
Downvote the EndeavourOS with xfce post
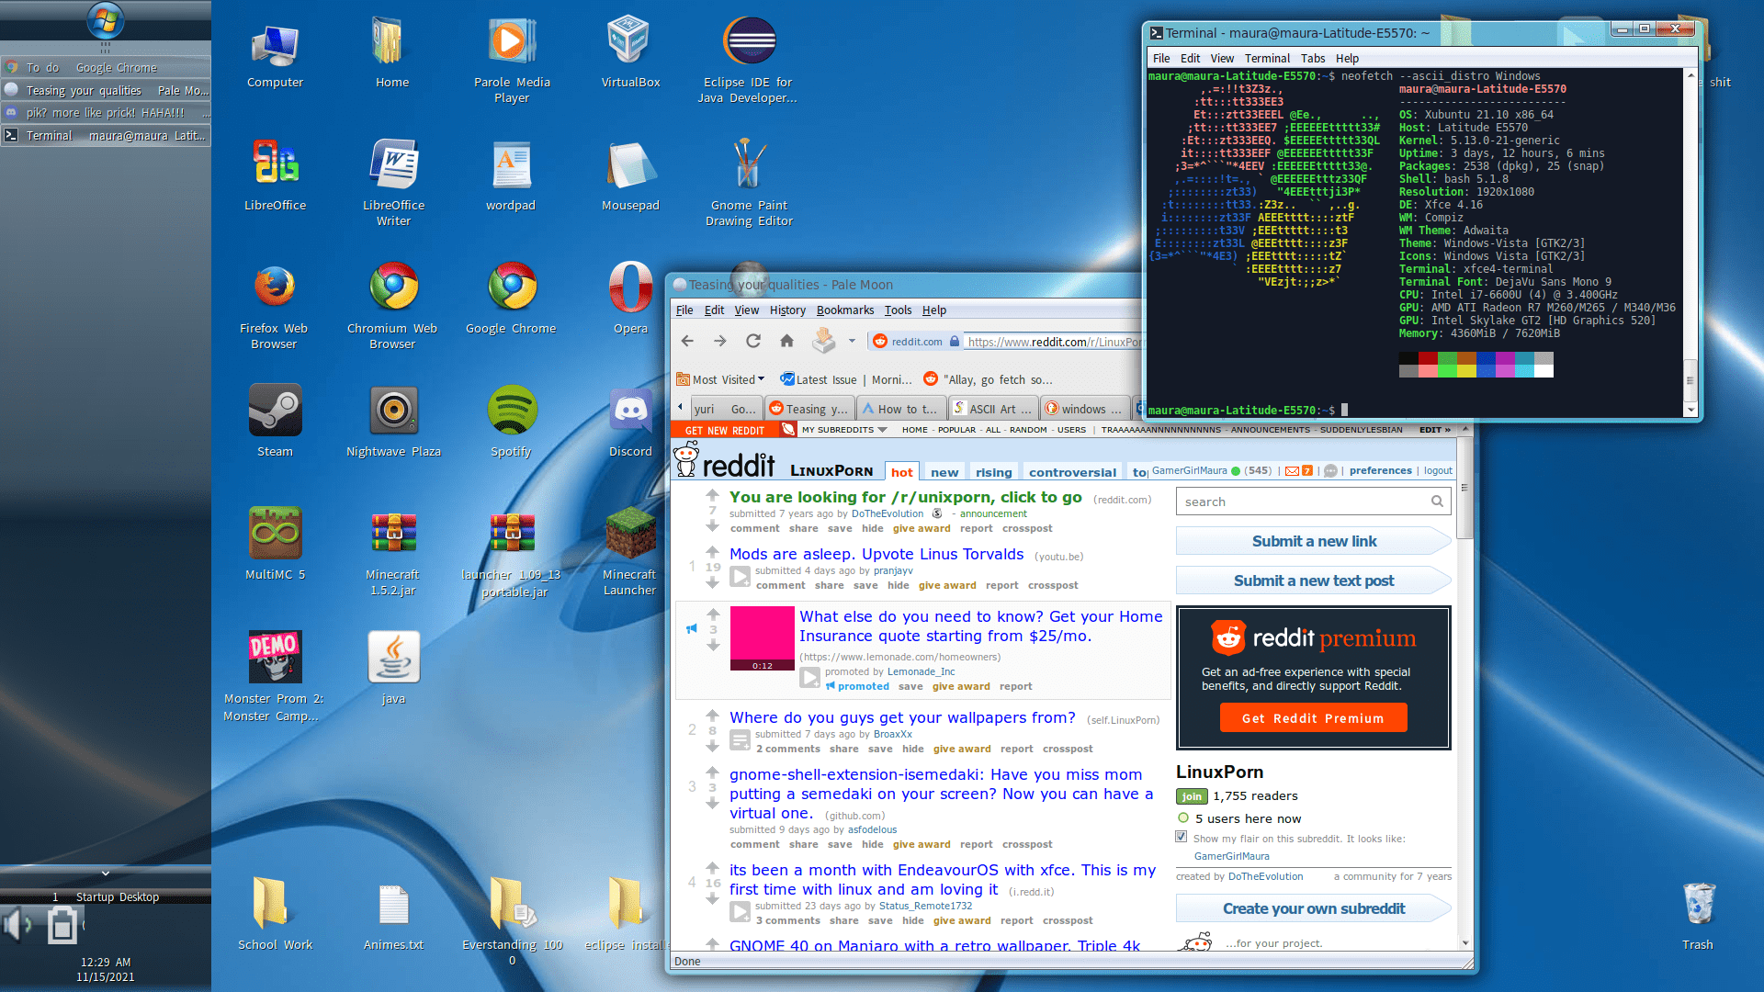(712, 899)
